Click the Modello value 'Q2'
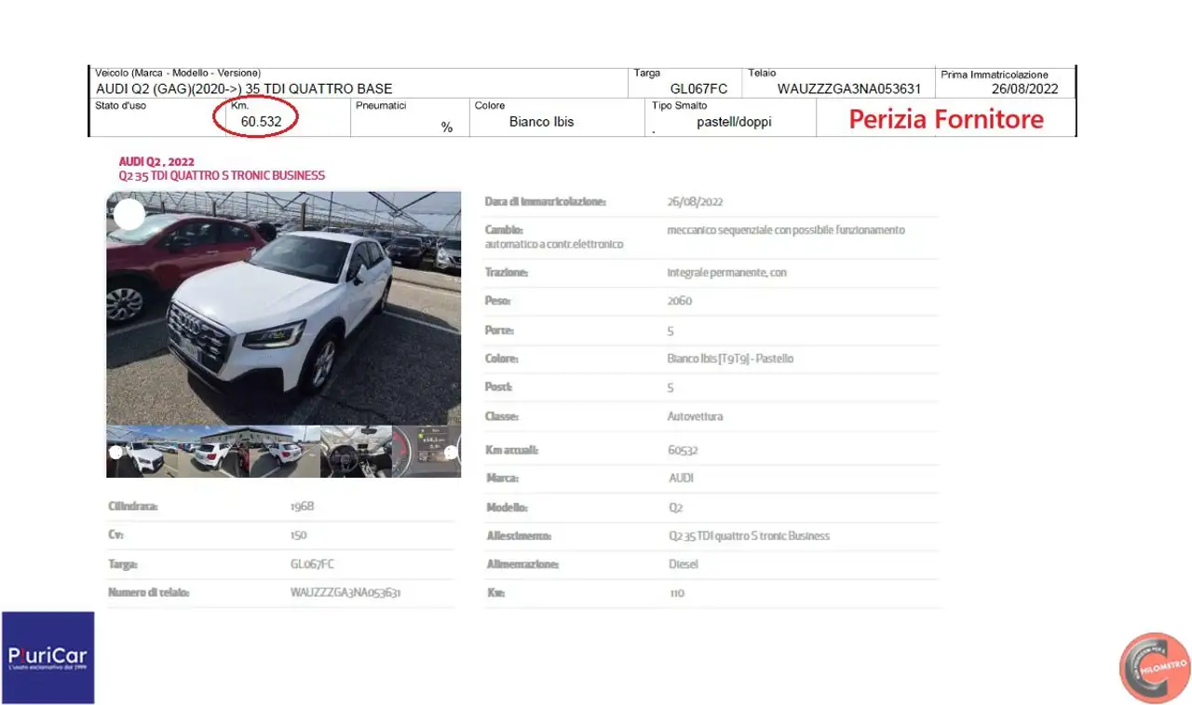This screenshot has width=1192, height=705. pyautogui.click(x=675, y=508)
